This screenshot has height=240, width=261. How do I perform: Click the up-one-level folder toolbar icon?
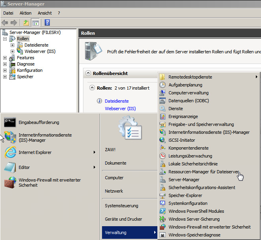[26, 22]
